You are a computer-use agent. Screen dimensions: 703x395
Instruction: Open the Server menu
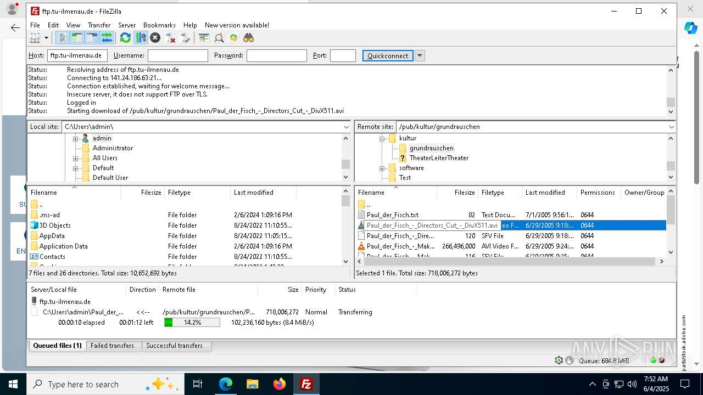(127, 25)
